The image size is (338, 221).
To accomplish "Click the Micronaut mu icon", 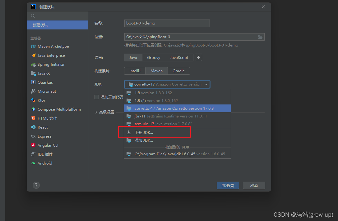I will tap(33, 91).
